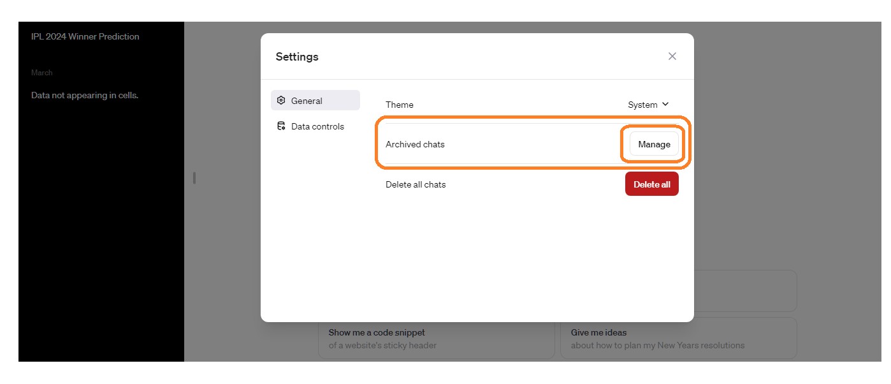This screenshot has width=891, height=384.
Task: Click the sidebar resize handle
Action: click(x=194, y=178)
